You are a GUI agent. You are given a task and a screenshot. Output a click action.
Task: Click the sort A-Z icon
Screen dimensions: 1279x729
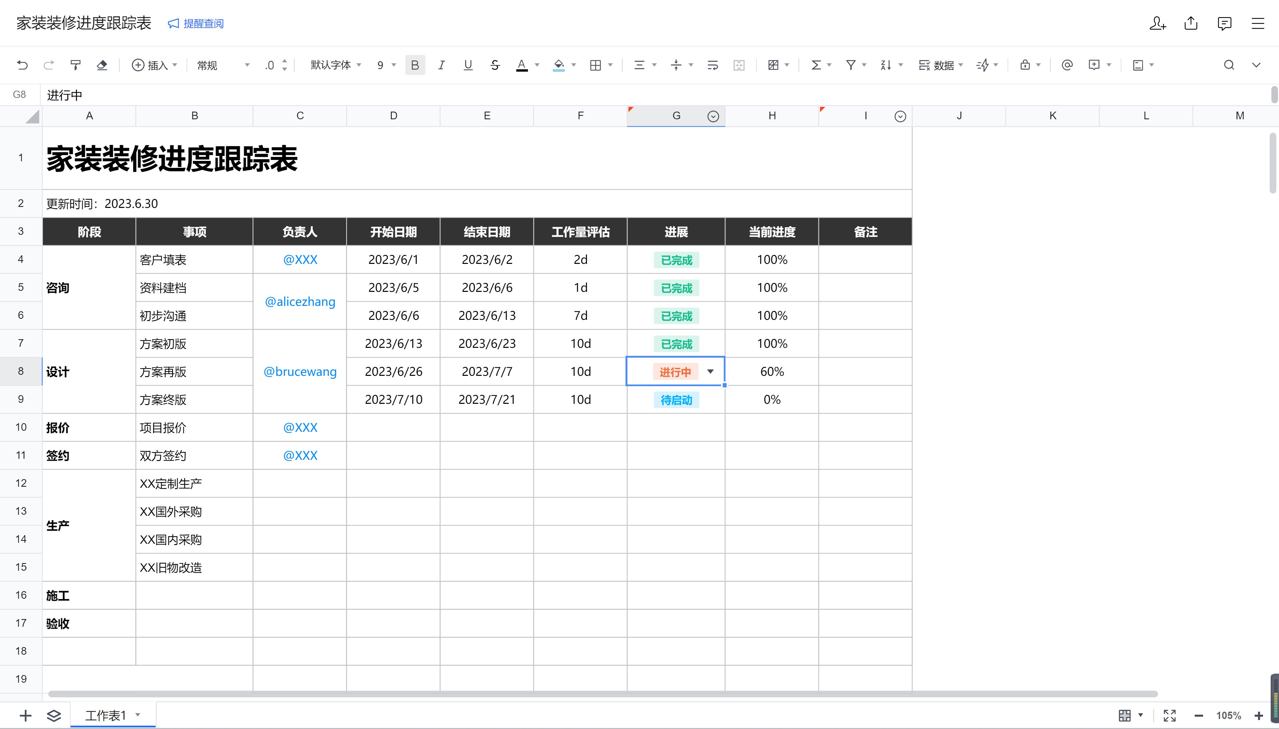[x=886, y=65]
